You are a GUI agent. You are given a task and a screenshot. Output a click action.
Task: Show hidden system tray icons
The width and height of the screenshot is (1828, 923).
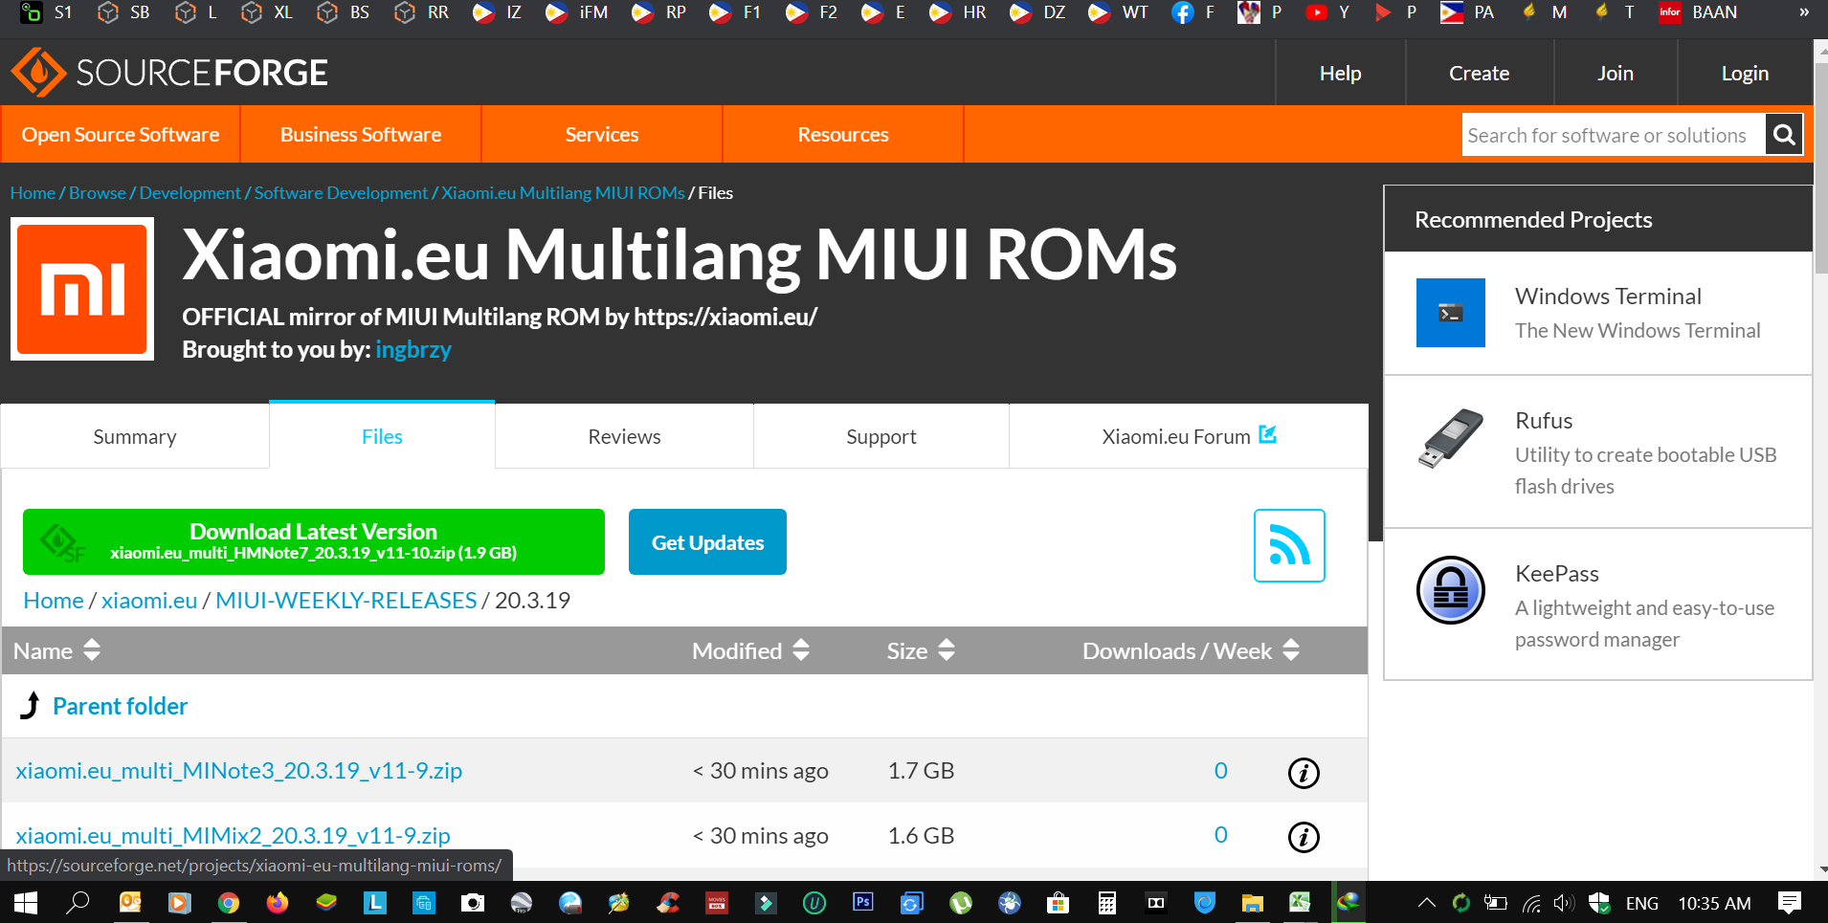click(x=1426, y=902)
